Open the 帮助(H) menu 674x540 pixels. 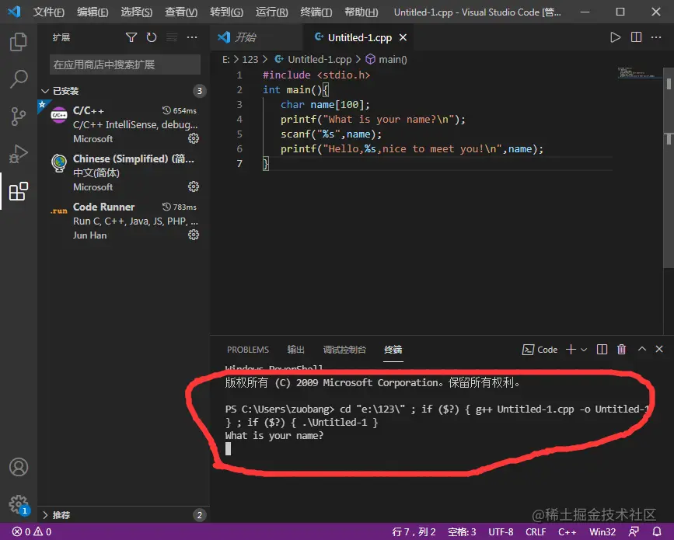pyautogui.click(x=361, y=12)
